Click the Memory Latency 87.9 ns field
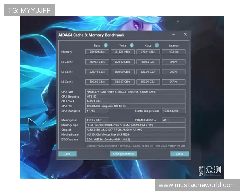 coord(174,52)
